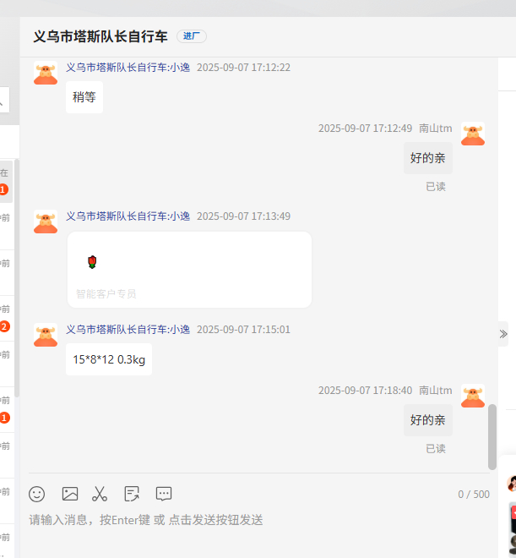The height and width of the screenshot is (558, 516).
Task: Start a screenshot with the scissors icon
Action: point(100,494)
